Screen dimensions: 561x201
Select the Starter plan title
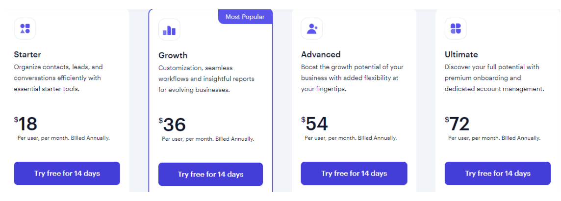27,55
